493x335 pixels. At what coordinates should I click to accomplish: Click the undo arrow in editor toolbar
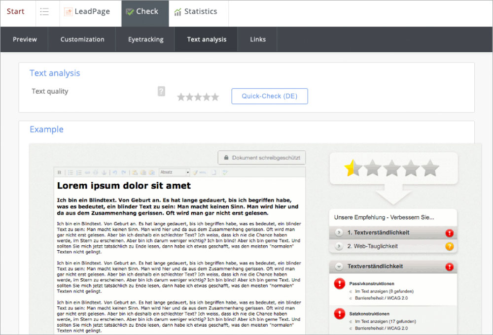(x=114, y=172)
